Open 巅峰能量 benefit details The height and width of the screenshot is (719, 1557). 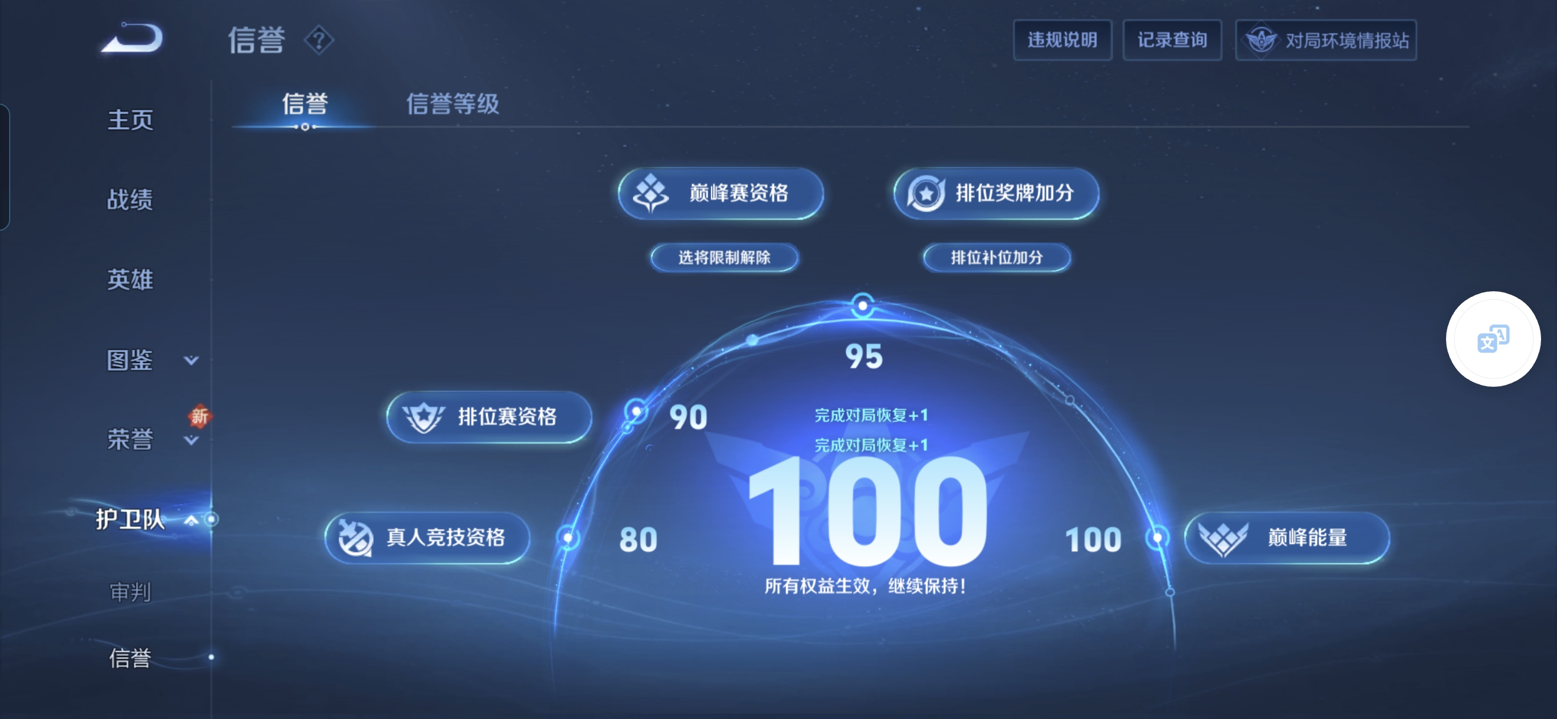click(1286, 538)
